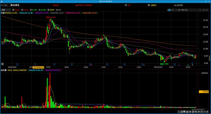
Task: Open the chart search window icon
Action: 184,112
